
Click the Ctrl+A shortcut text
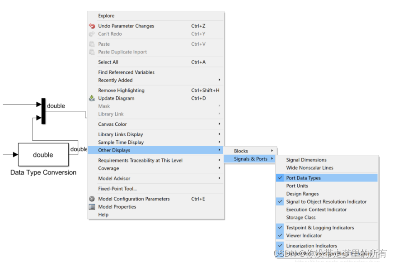pos(198,62)
